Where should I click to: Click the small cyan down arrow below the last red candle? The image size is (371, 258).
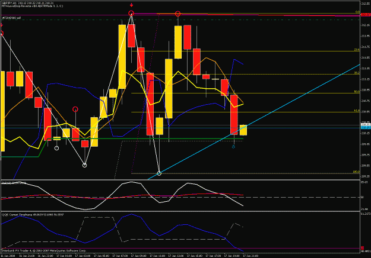(233, 147)
